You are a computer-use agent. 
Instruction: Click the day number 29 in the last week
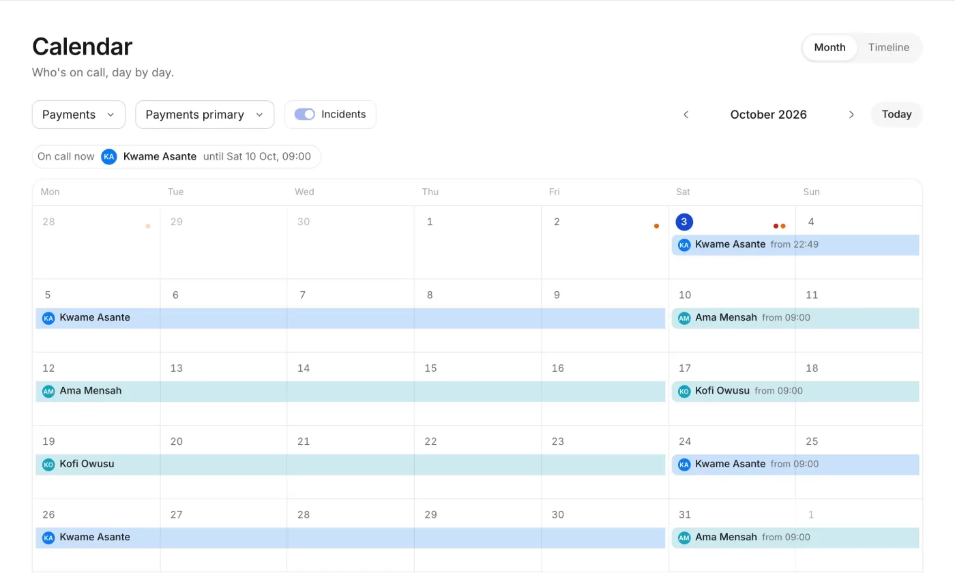[x=430, y=514]
